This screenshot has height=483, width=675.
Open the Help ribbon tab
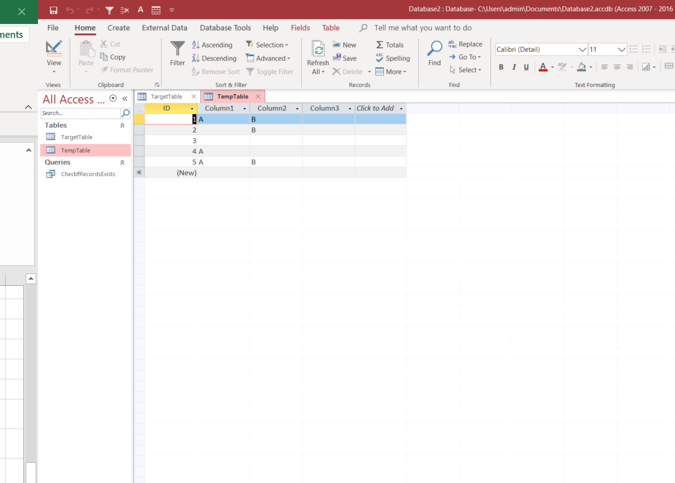coord(271,28)
